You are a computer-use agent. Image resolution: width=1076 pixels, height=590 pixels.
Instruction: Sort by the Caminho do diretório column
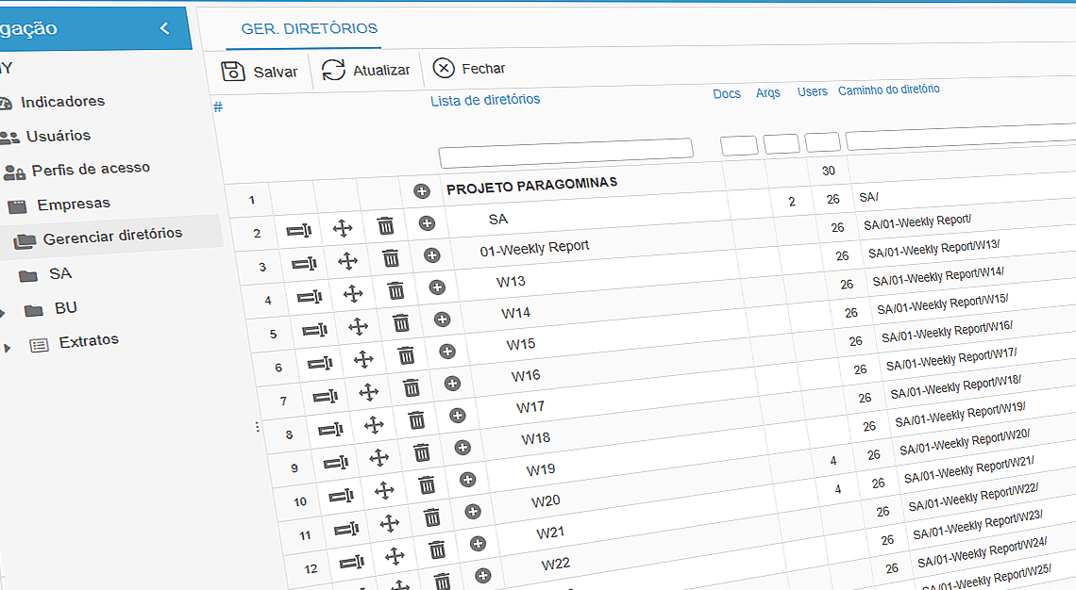point(887,90)
